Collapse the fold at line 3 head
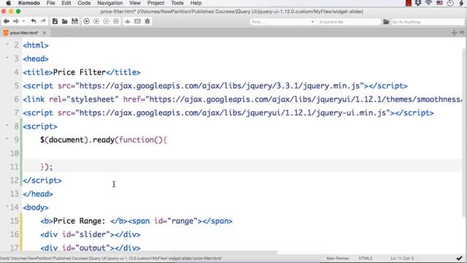This screenshot has height=263, width=467. point(7,58)
